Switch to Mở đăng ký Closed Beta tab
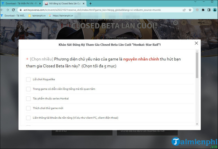Image resolution: width=218 pixels, height=149 pixels. tap(65, 3)
